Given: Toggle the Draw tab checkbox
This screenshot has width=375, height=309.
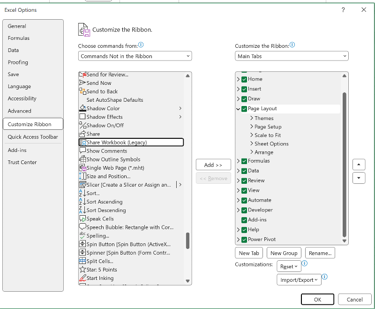Looking at the screenshot, I should point(244,99).
